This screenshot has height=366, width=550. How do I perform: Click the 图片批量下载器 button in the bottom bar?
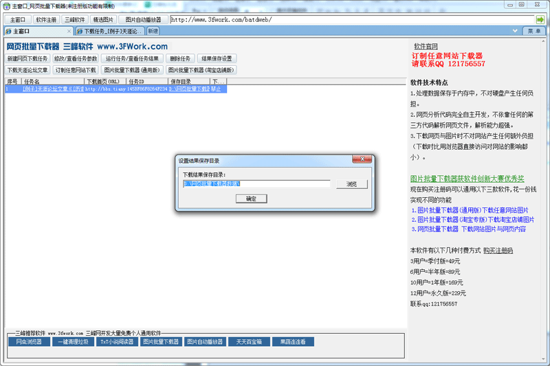coord(161,341)
